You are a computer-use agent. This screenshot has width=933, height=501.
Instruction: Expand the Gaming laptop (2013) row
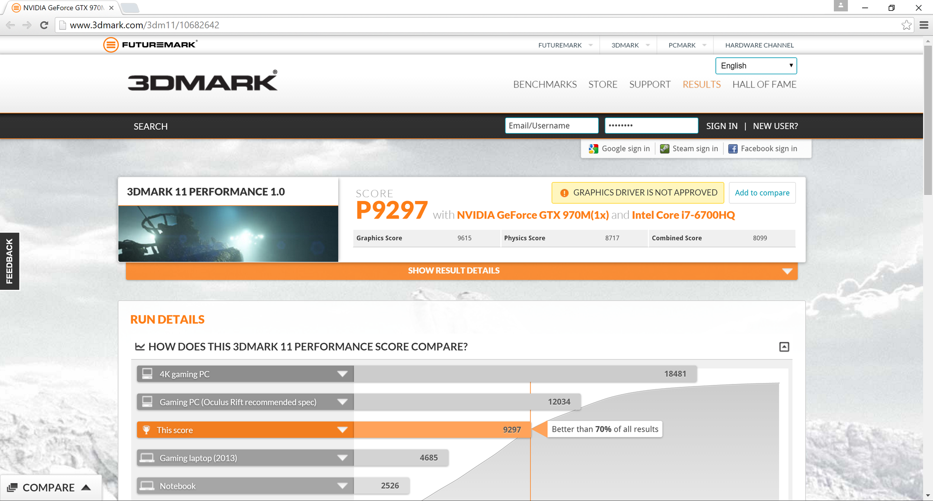[343, 458]
